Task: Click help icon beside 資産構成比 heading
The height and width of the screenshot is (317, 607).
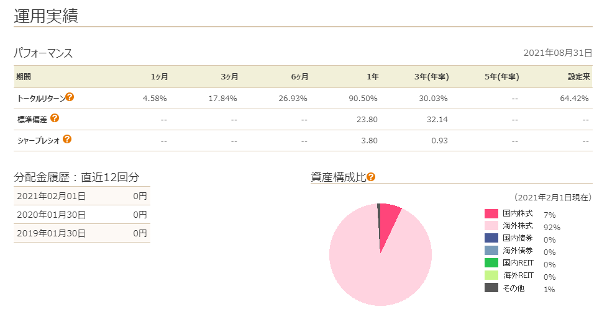Action: [371, 177]
